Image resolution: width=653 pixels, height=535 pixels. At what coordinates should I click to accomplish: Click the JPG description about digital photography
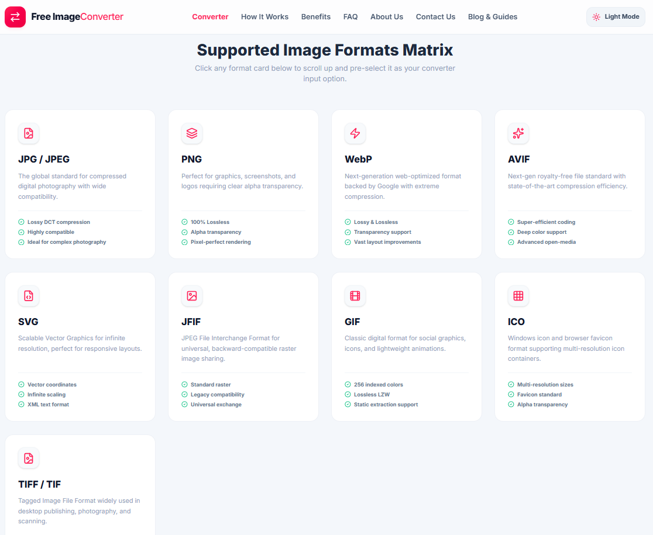72,187
